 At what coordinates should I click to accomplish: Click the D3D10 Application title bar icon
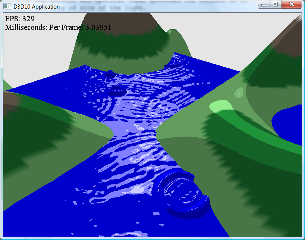pos(7,6)
